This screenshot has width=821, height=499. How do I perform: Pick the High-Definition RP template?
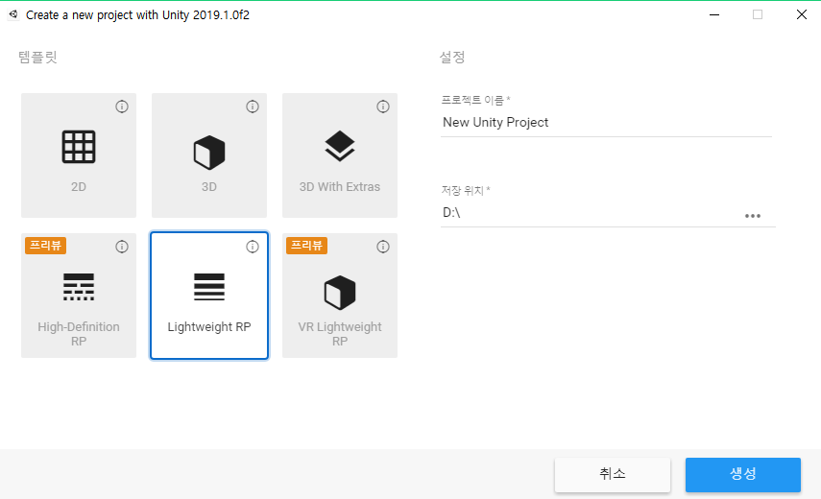pyautogui.click(x=79, y=296)
